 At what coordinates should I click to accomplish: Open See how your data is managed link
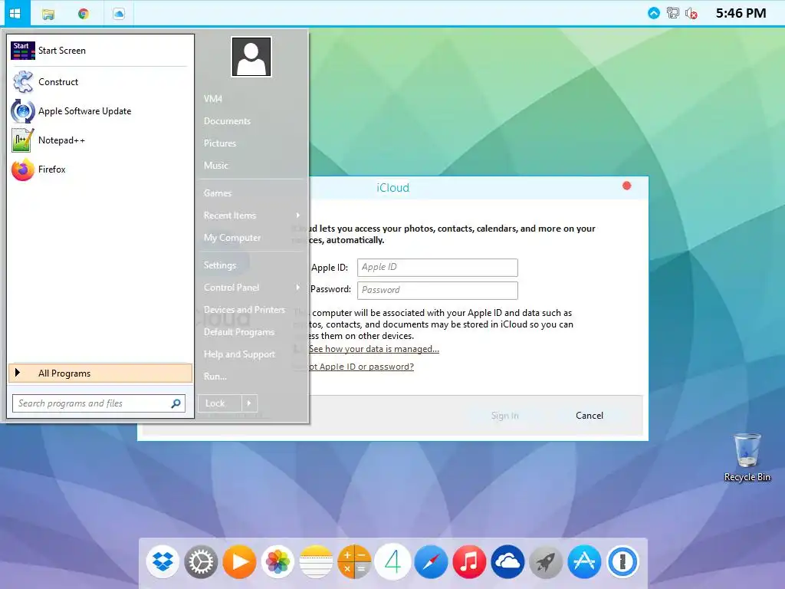click(373, 349)
